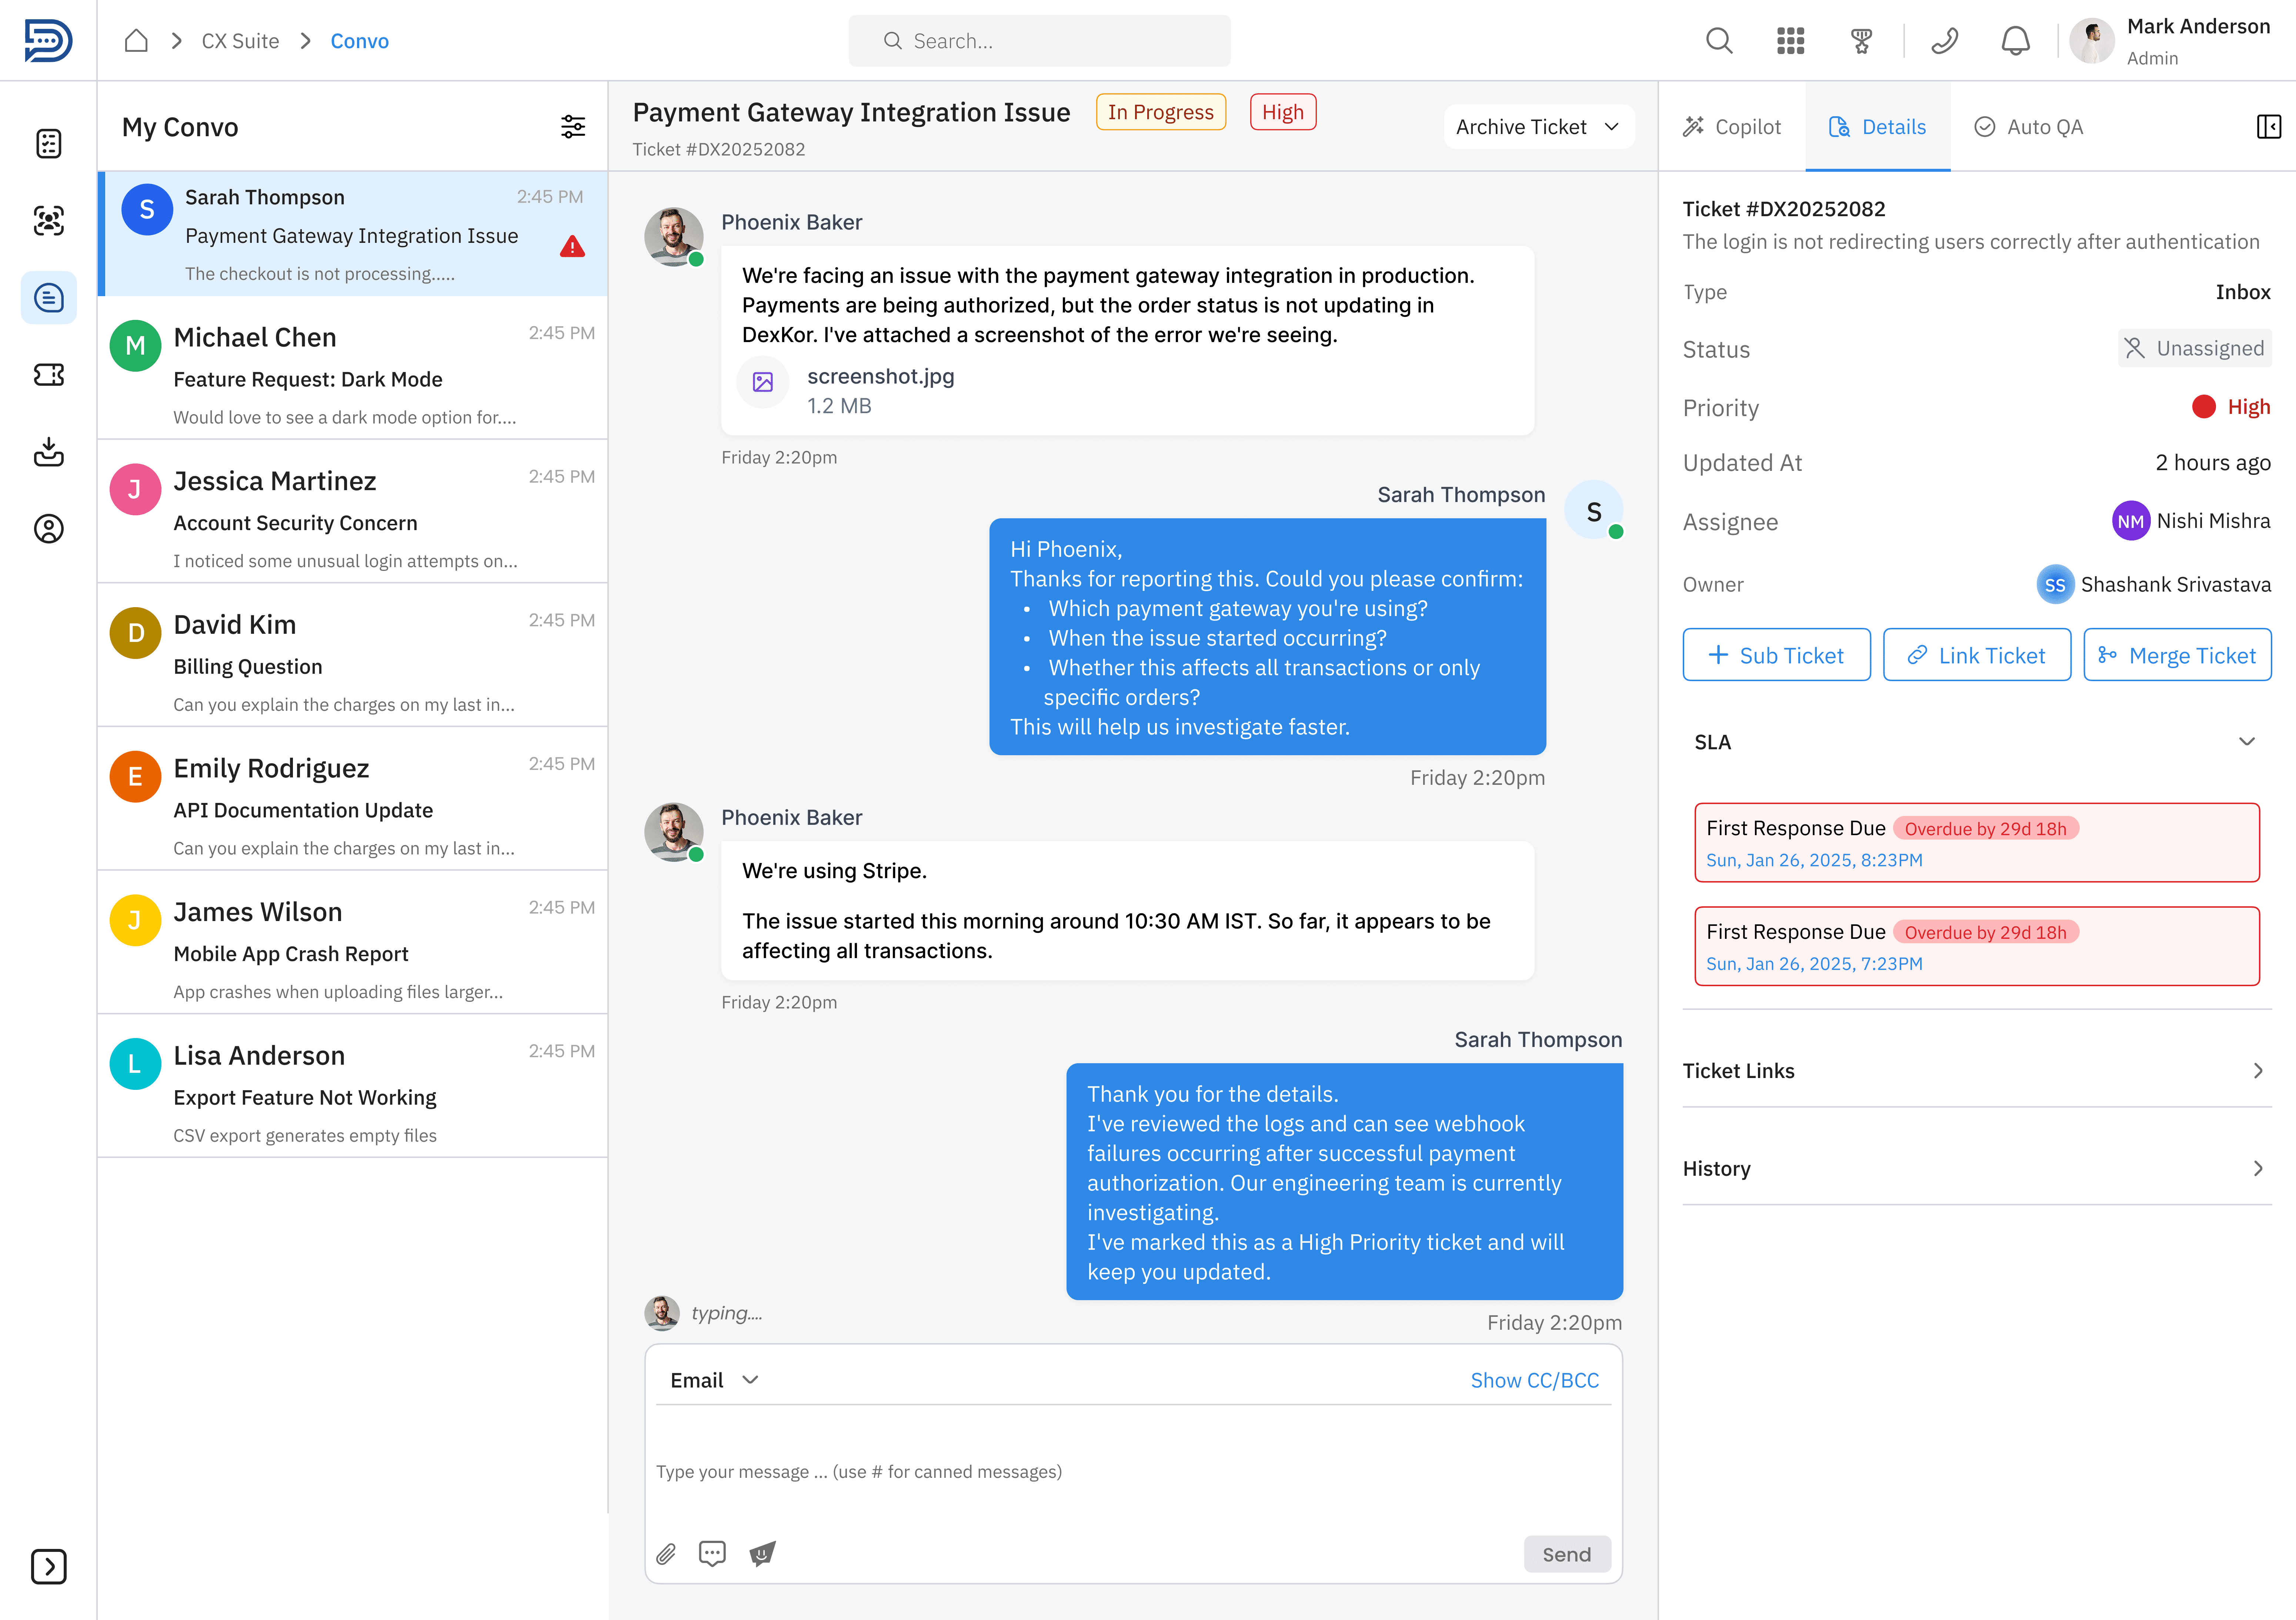Open the Unassigned status selector
This screenshot has height=1620, width=2296.
click(2194, 349)
